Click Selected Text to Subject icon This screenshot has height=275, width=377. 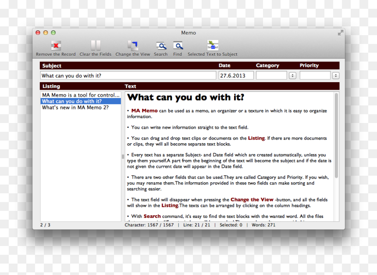[x=213, y=45]
